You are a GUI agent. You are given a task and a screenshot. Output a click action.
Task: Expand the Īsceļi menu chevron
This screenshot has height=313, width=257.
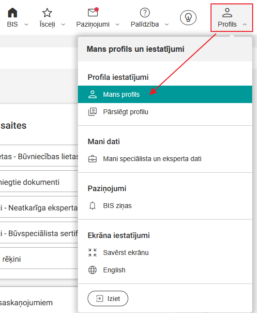point(63,25)
